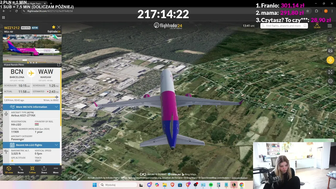The height and width of the screenshot is (189, 336).
Task: Select the yellow external aircraft view button
Action: pos(330,60)
